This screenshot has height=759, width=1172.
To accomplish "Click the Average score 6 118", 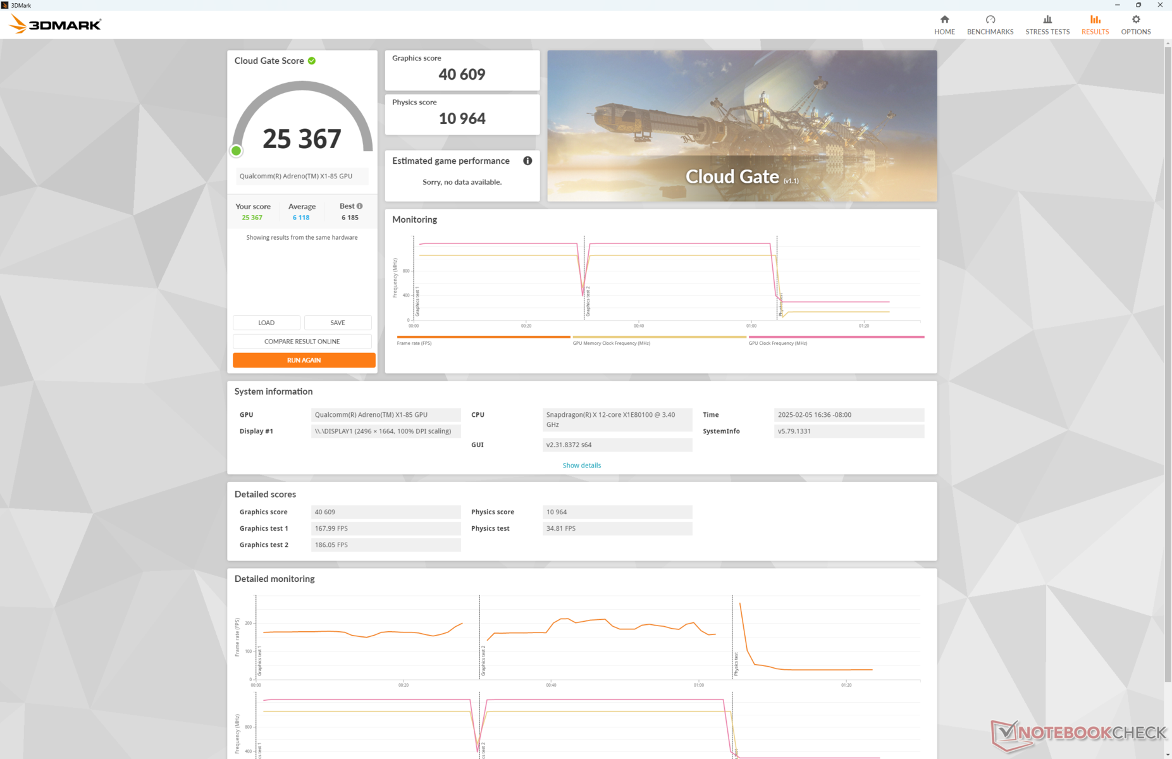I will pos(301,218).
